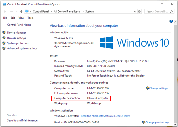Viewport: 178px width, 127px height.
Task: Click the 8.00 GB RAM value
Action: click(x=101, y=66)
